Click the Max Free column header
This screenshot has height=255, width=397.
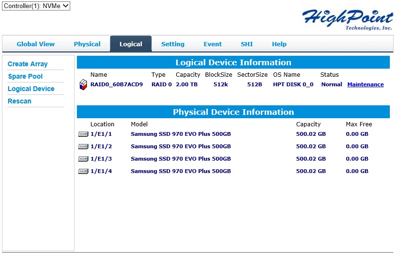coord(359,124)
